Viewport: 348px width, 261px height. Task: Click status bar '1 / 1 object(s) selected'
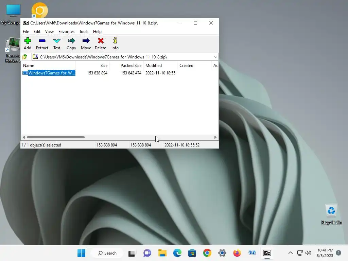pyautogui.click(x=41, y=145)
